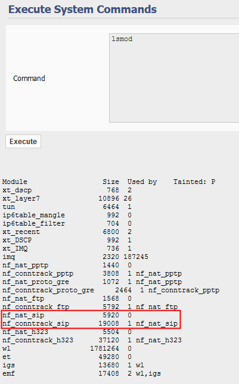Click the wl module size 1781264
The image size is (239, 384).
[x=104, y=348]
